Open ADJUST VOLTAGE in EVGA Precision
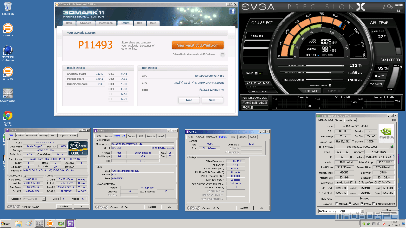Image resolution: width=406 pixels, height=228 pixels. pos(258,83)
